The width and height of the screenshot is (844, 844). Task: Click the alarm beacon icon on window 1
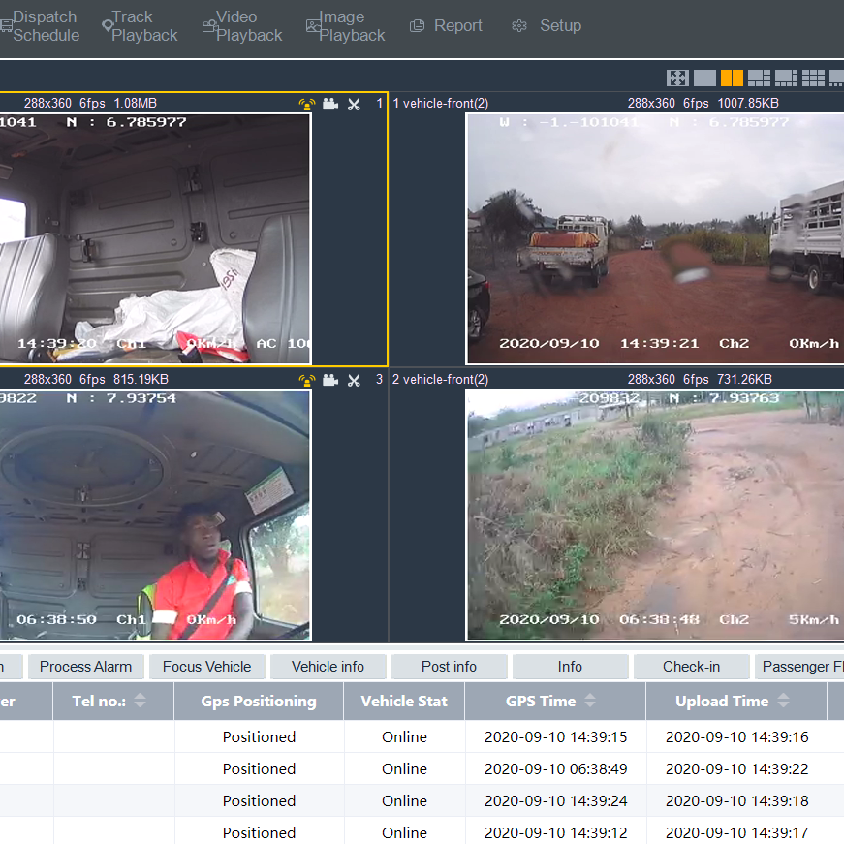click(x=307, y=104)
